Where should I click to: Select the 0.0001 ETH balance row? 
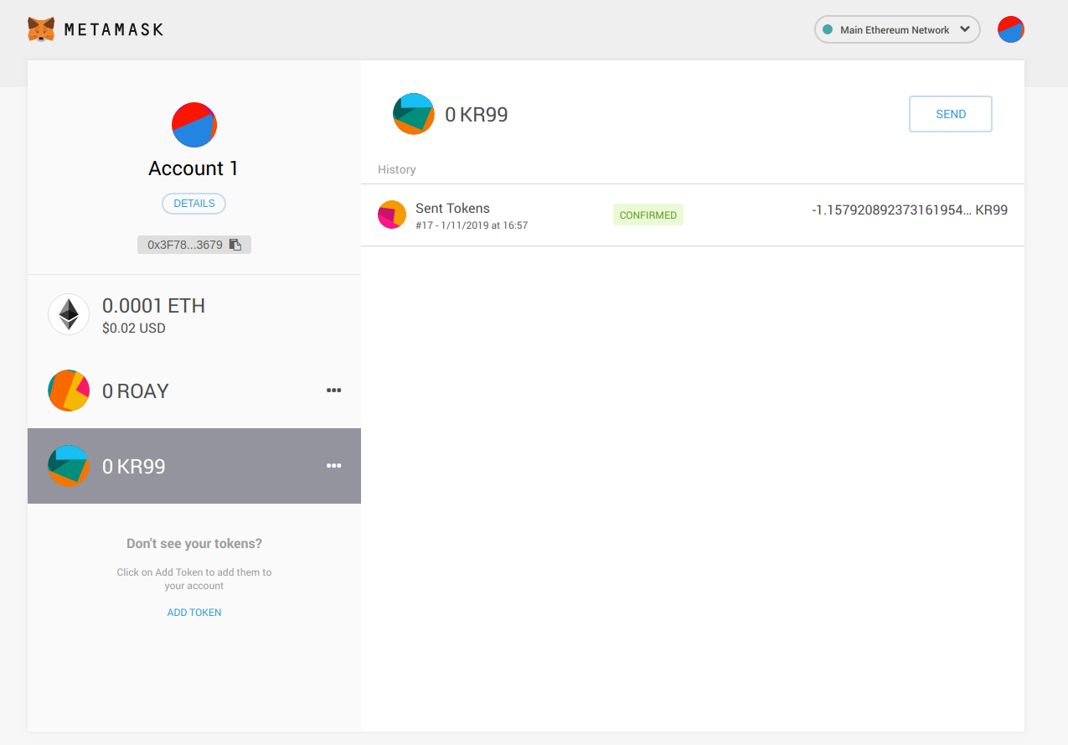pyautogui.click(x=194, y=315)
